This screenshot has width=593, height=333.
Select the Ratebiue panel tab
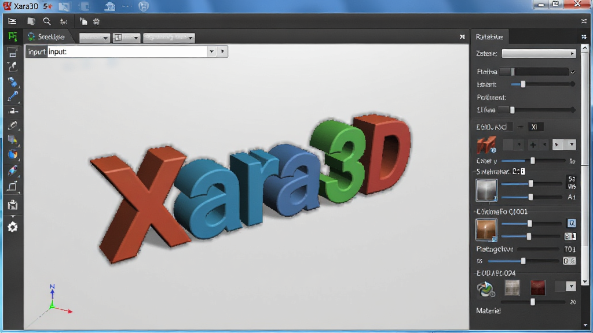[x=489, y=37]
